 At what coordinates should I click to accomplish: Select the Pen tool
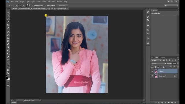point(8,57)
